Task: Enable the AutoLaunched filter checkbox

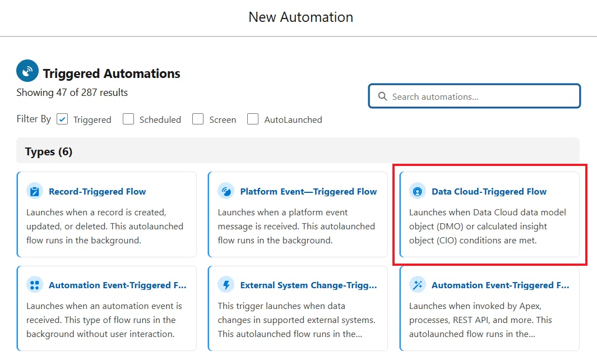Action: [x=253, y=119]
